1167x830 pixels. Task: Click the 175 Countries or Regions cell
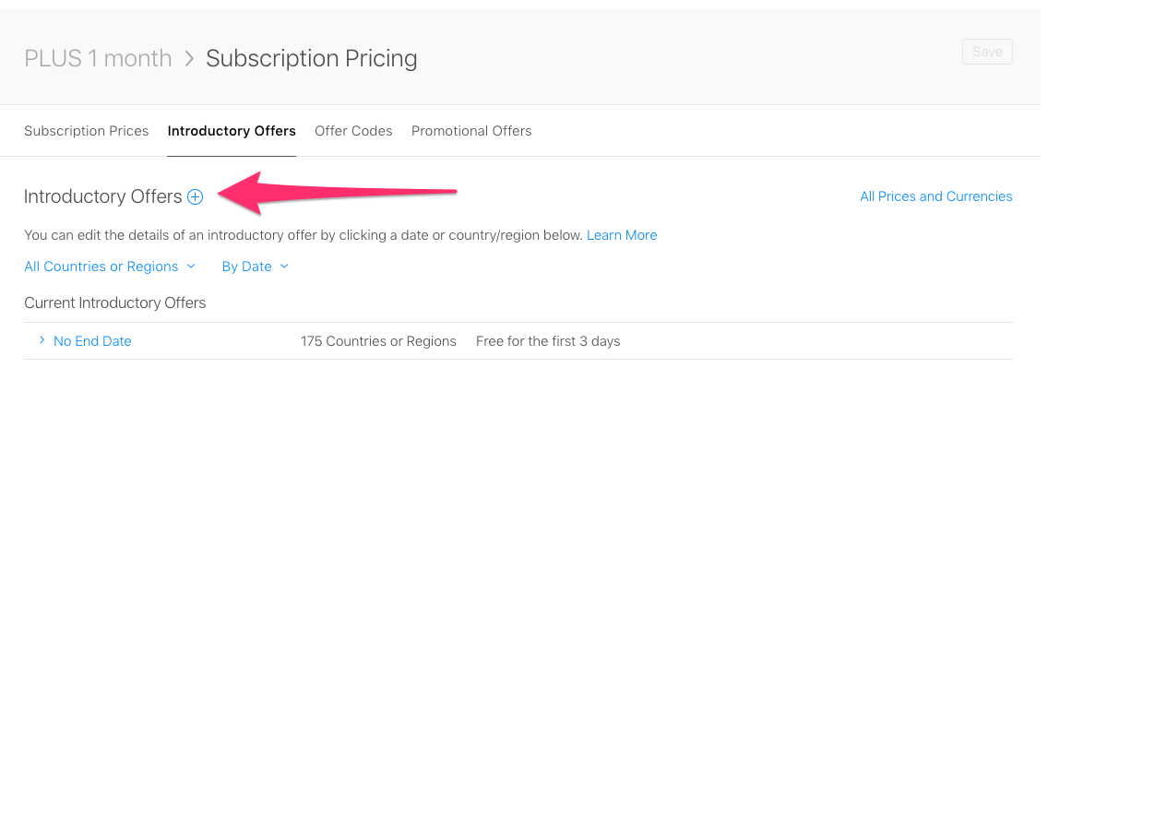(x=378, y=340)
